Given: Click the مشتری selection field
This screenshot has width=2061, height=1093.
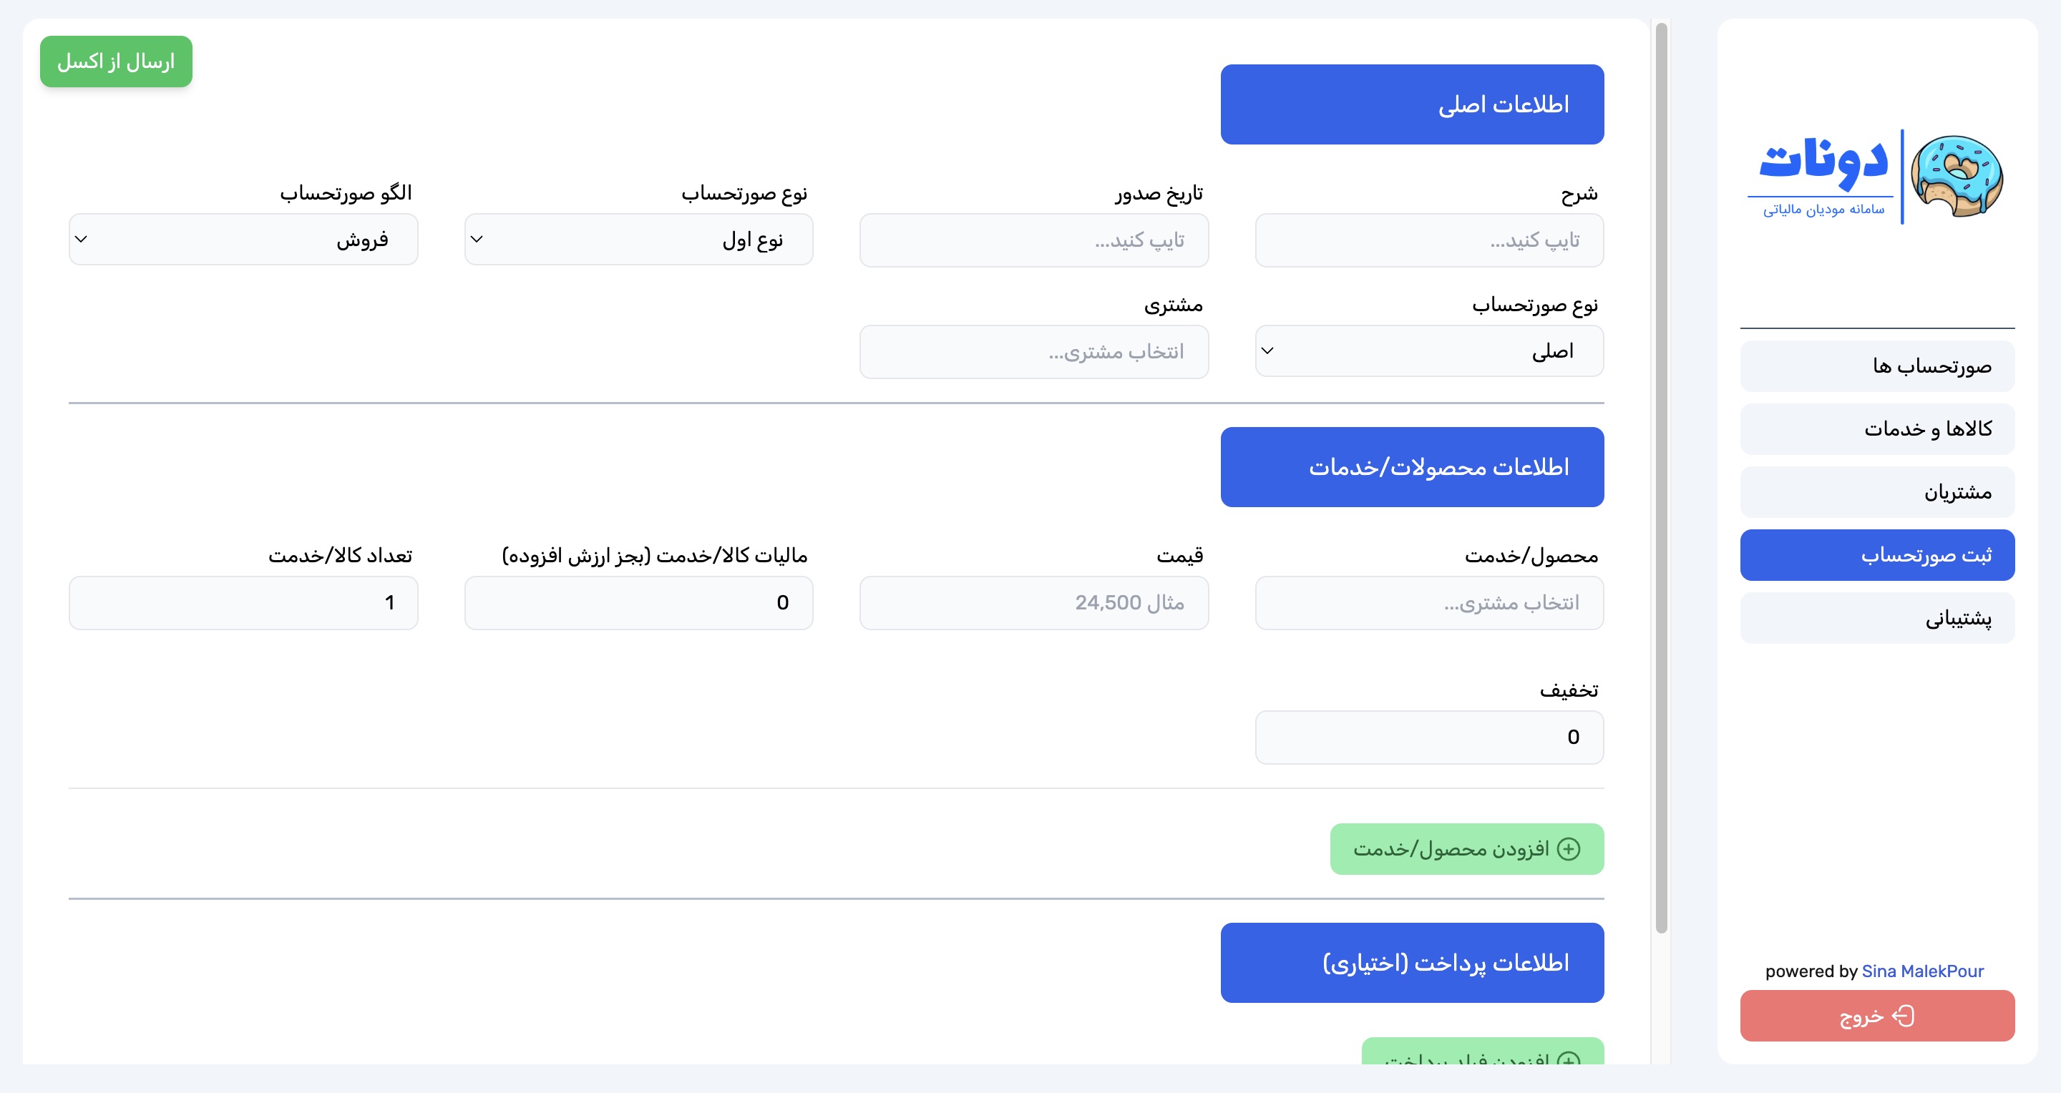Looking at the screenshot, I should click(1033, 352).
